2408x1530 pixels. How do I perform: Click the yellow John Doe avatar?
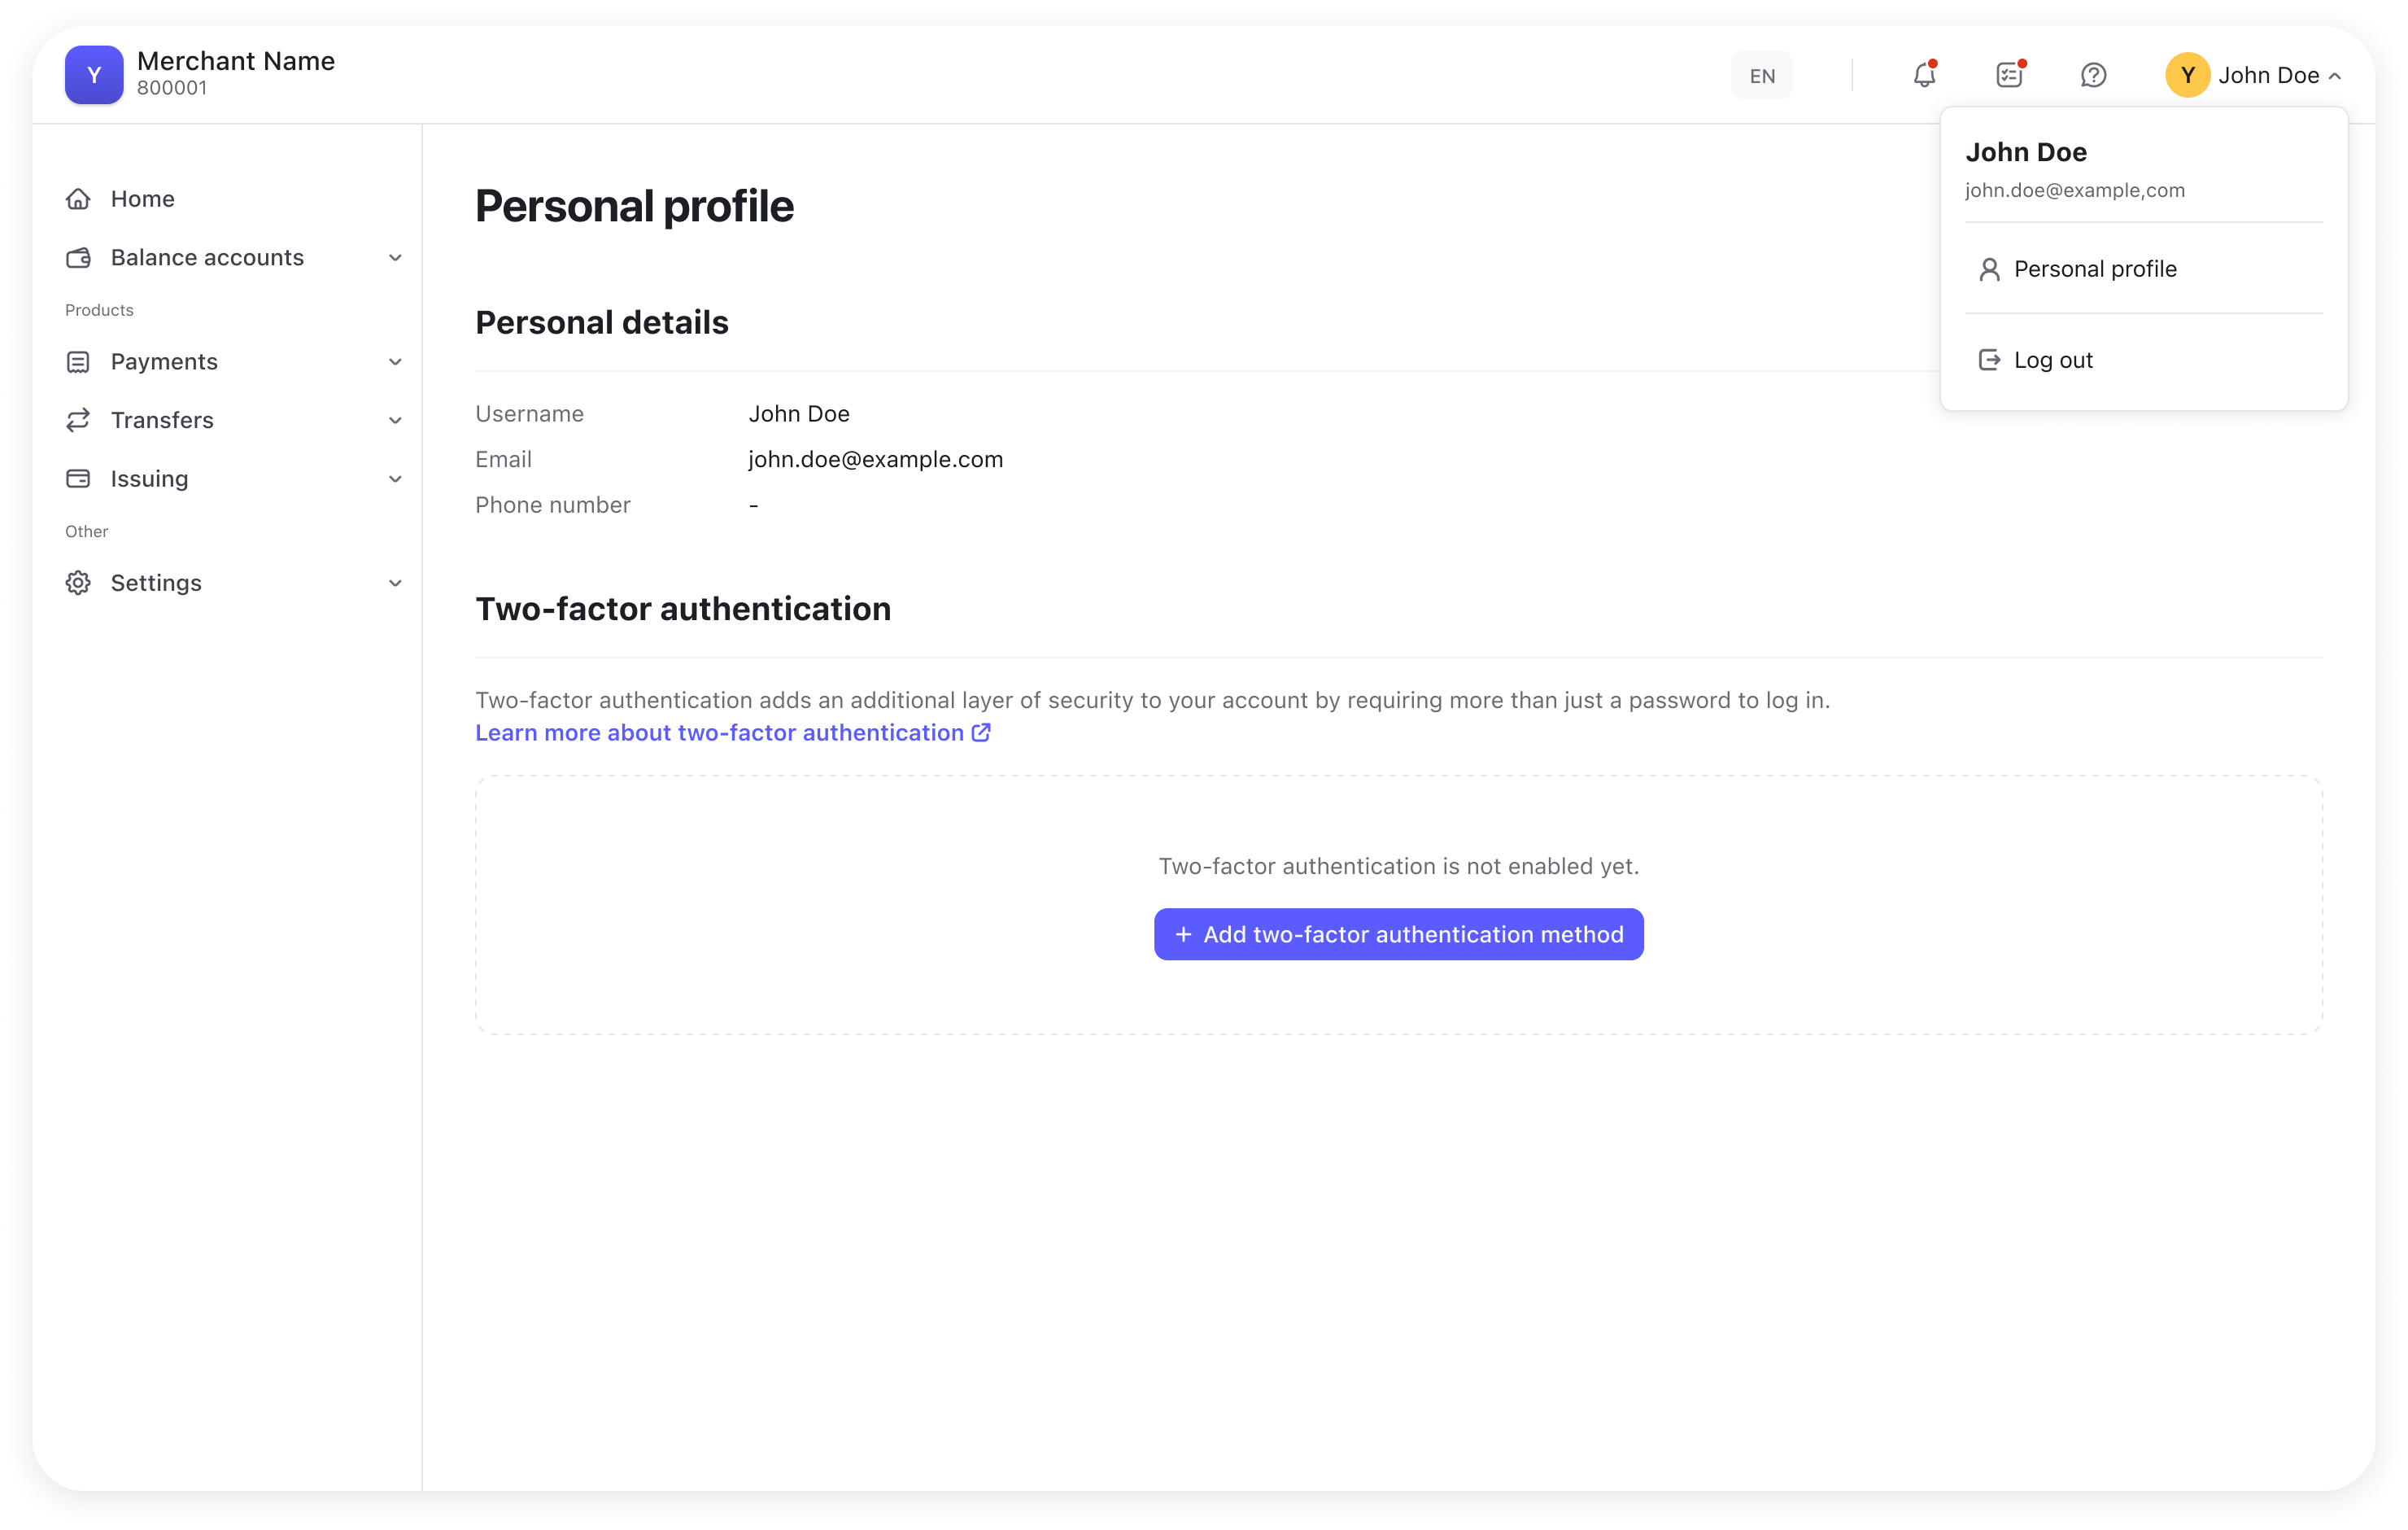point(2187,75)
